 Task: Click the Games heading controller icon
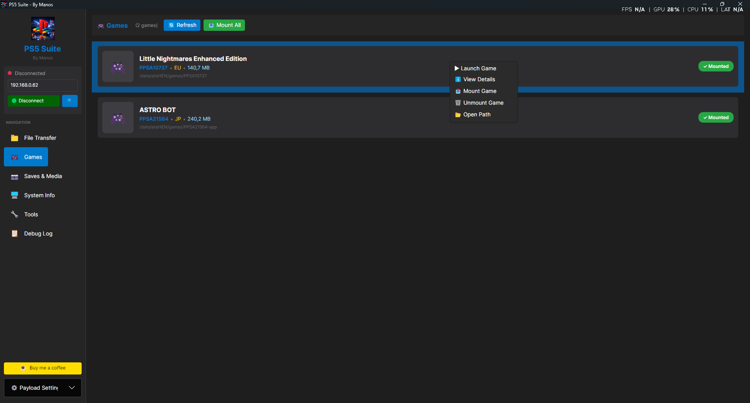101,26
